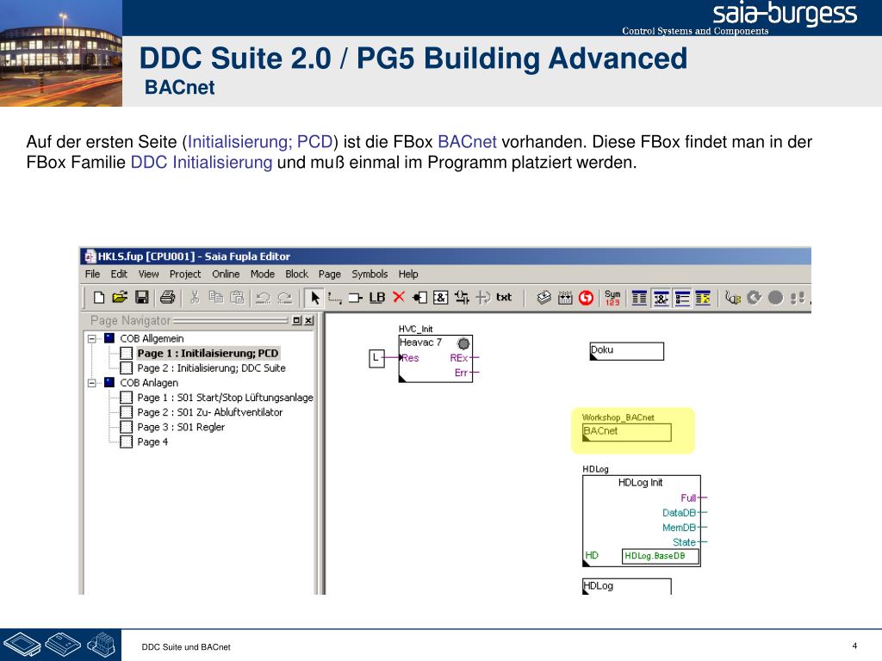Click the HDLog box at bottom

point(627,586)
